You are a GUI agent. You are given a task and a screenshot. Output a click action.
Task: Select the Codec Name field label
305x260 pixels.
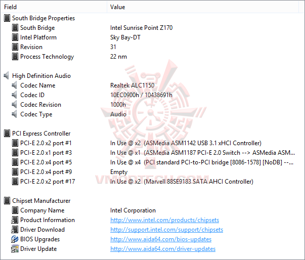pyautogui.click(x=38, y=85)
